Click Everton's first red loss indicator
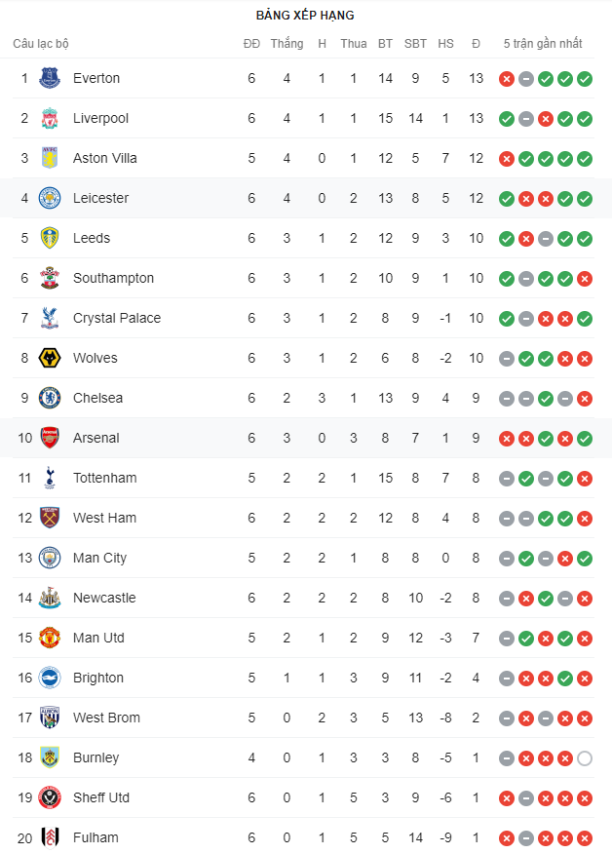The width and height of the screenshot is (612, 854). coord(507,79)
